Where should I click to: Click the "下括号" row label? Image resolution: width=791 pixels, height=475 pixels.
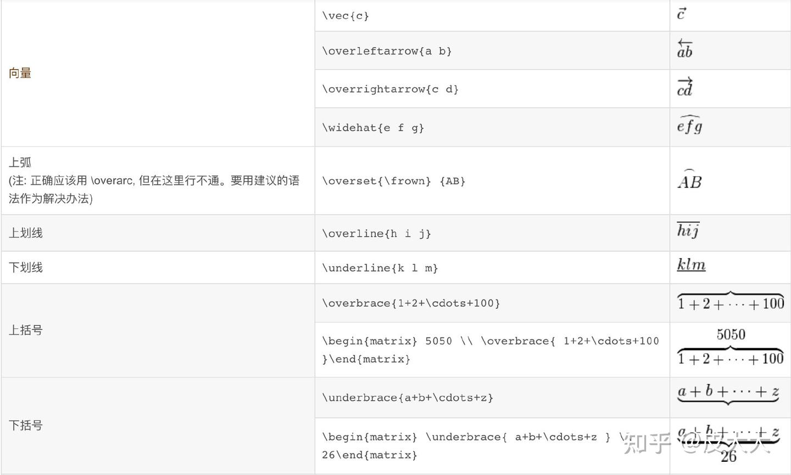pyautogui.click(x=26, y=426)
